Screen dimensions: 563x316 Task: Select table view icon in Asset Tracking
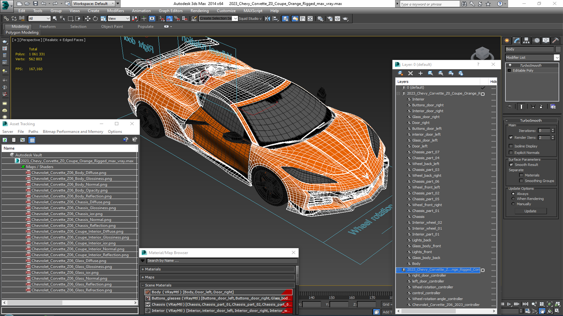tap(32, 140)
